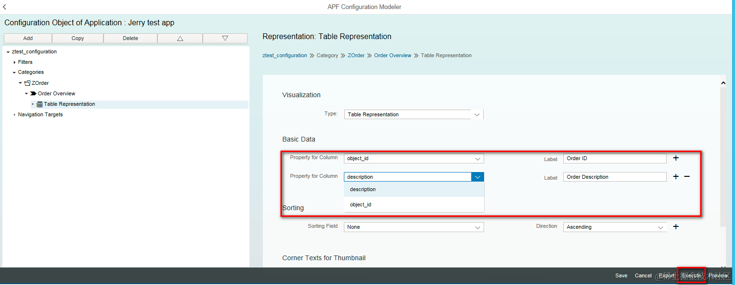Edit the Order Description label field
The image size is (735, 285).
point(615,177)
